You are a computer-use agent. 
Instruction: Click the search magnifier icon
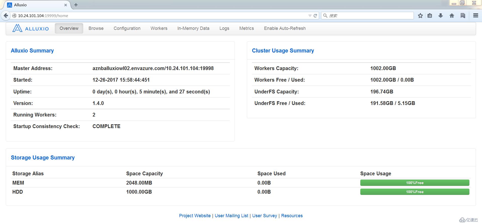click(325, 16)
